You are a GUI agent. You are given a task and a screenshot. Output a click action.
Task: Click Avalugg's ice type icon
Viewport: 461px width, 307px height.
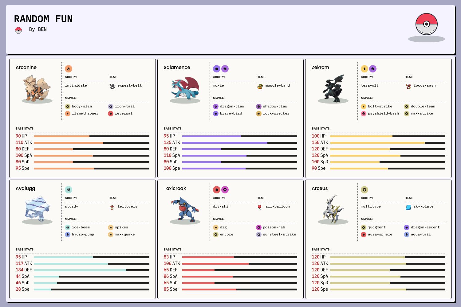tap(69, 190)
